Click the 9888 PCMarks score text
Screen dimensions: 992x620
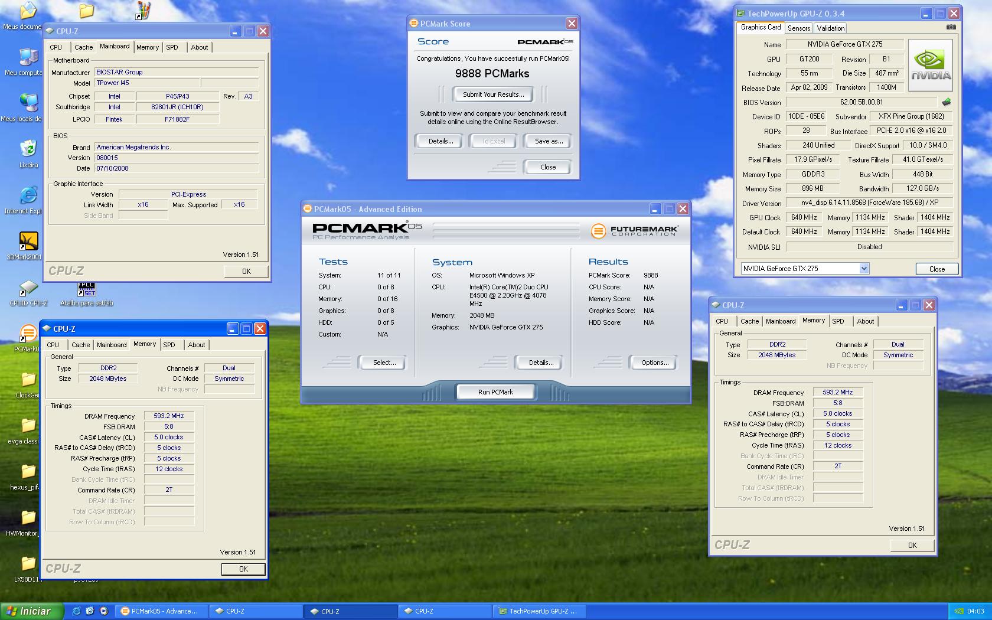tap(492, 74)
